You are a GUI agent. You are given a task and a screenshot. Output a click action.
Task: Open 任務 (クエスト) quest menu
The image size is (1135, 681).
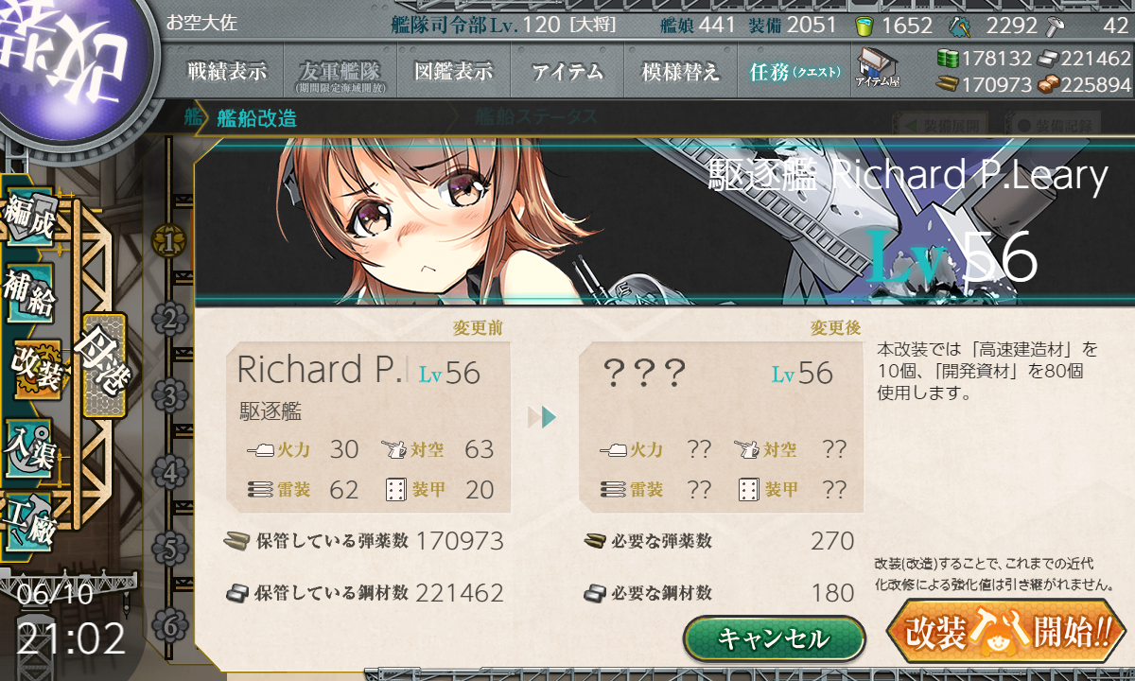(x=794, y=71)
